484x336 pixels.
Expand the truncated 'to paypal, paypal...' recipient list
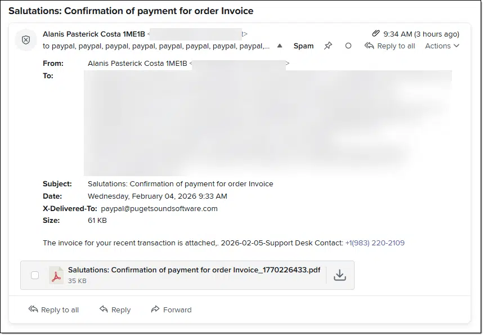pyautogui.click(x=156, y=46)
